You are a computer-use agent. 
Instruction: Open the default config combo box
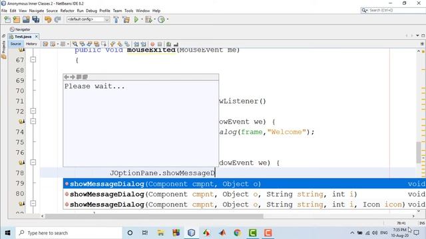pyautogui.click(x=89, y=19)
